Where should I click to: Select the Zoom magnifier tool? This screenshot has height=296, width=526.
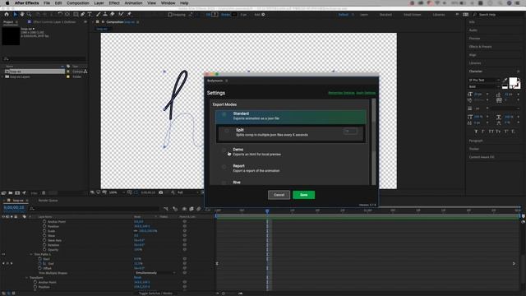(x=30, y=15)
